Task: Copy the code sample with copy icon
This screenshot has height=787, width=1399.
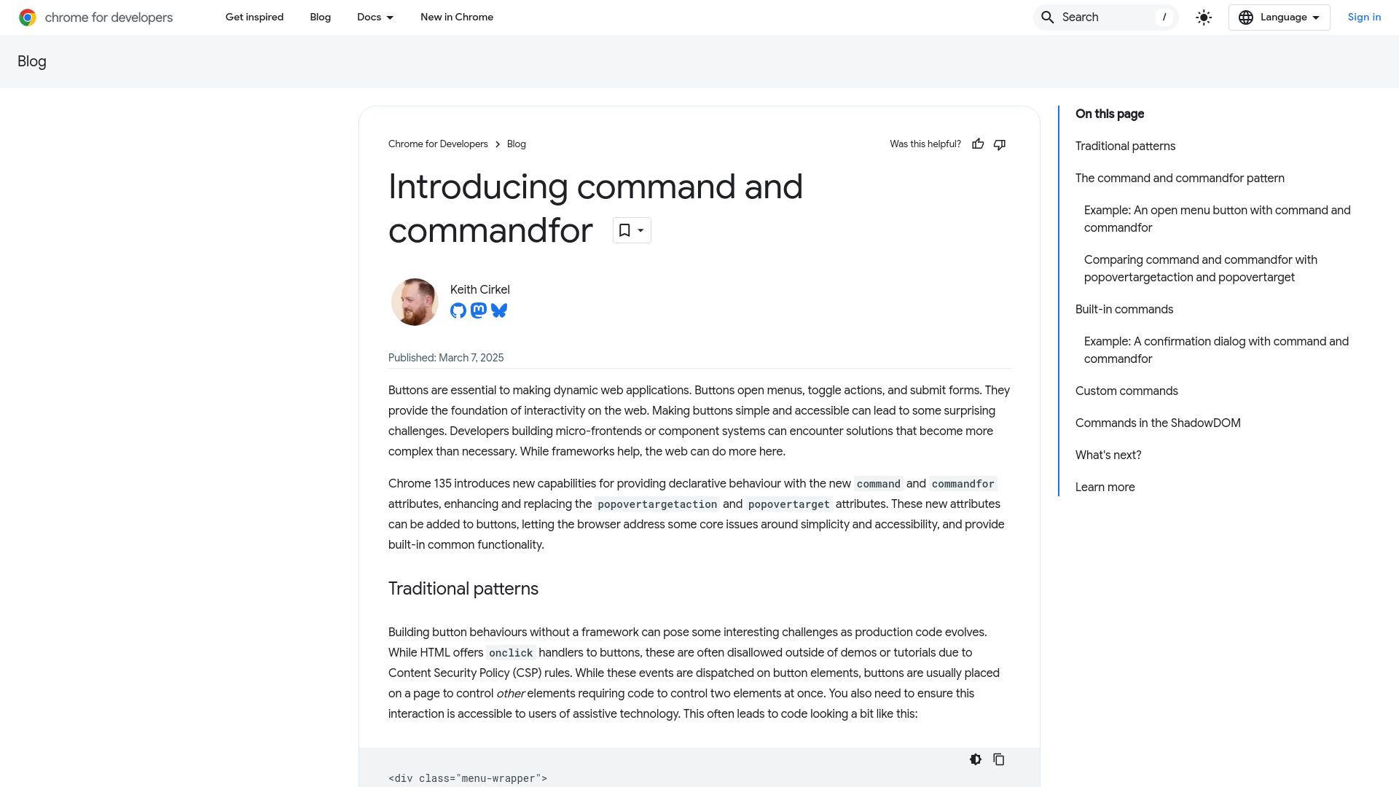Action: click(x=999, y=759)
